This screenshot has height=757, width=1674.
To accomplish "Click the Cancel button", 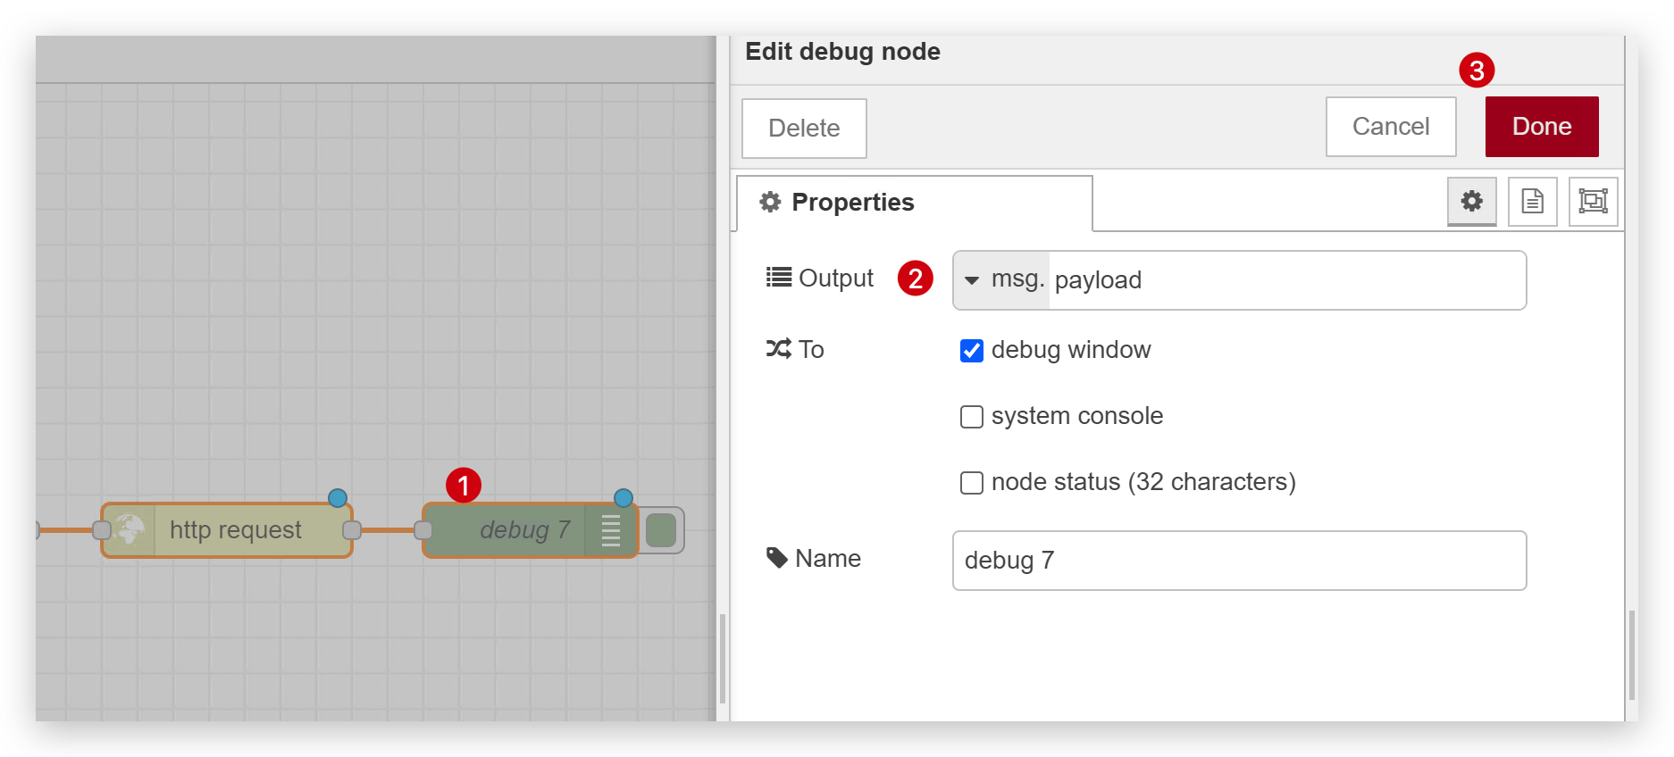I will [x=1391, y=127].
